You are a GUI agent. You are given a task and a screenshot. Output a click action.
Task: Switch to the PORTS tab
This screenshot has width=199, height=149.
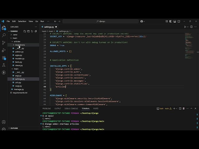96,109
